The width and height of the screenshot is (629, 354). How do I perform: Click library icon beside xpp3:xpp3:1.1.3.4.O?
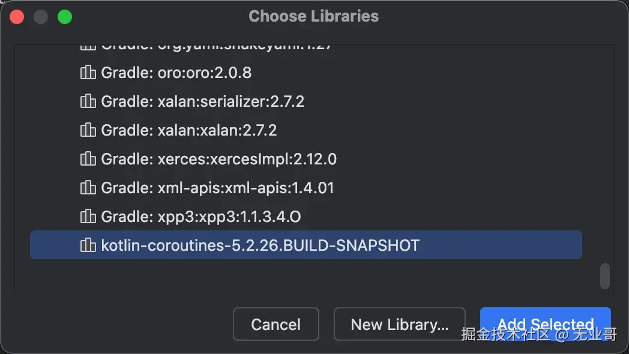click(x=88, y=217)
